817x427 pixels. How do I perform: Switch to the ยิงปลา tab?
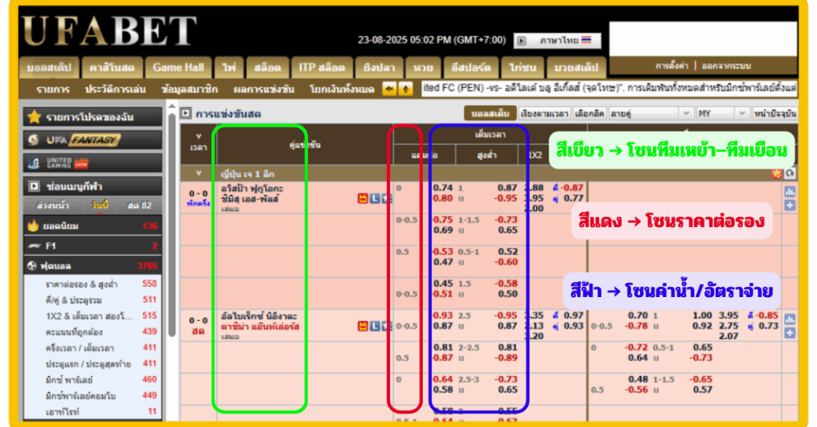tap(379, 68)
